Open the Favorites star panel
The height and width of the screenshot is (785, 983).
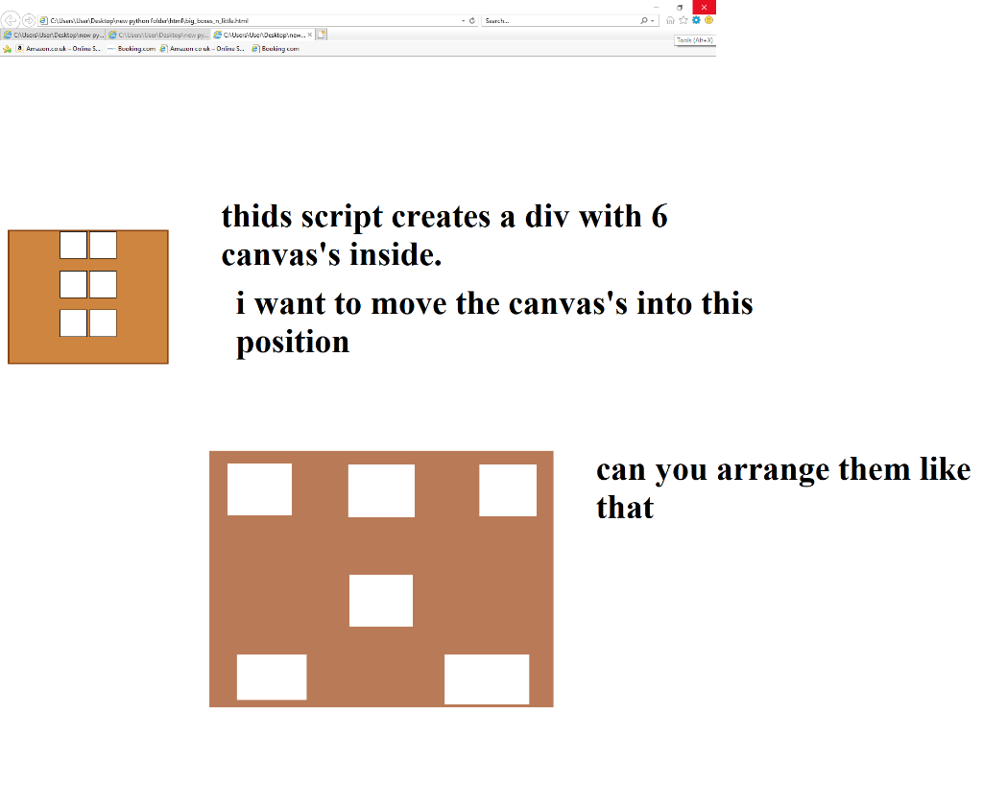pos(683,19)
